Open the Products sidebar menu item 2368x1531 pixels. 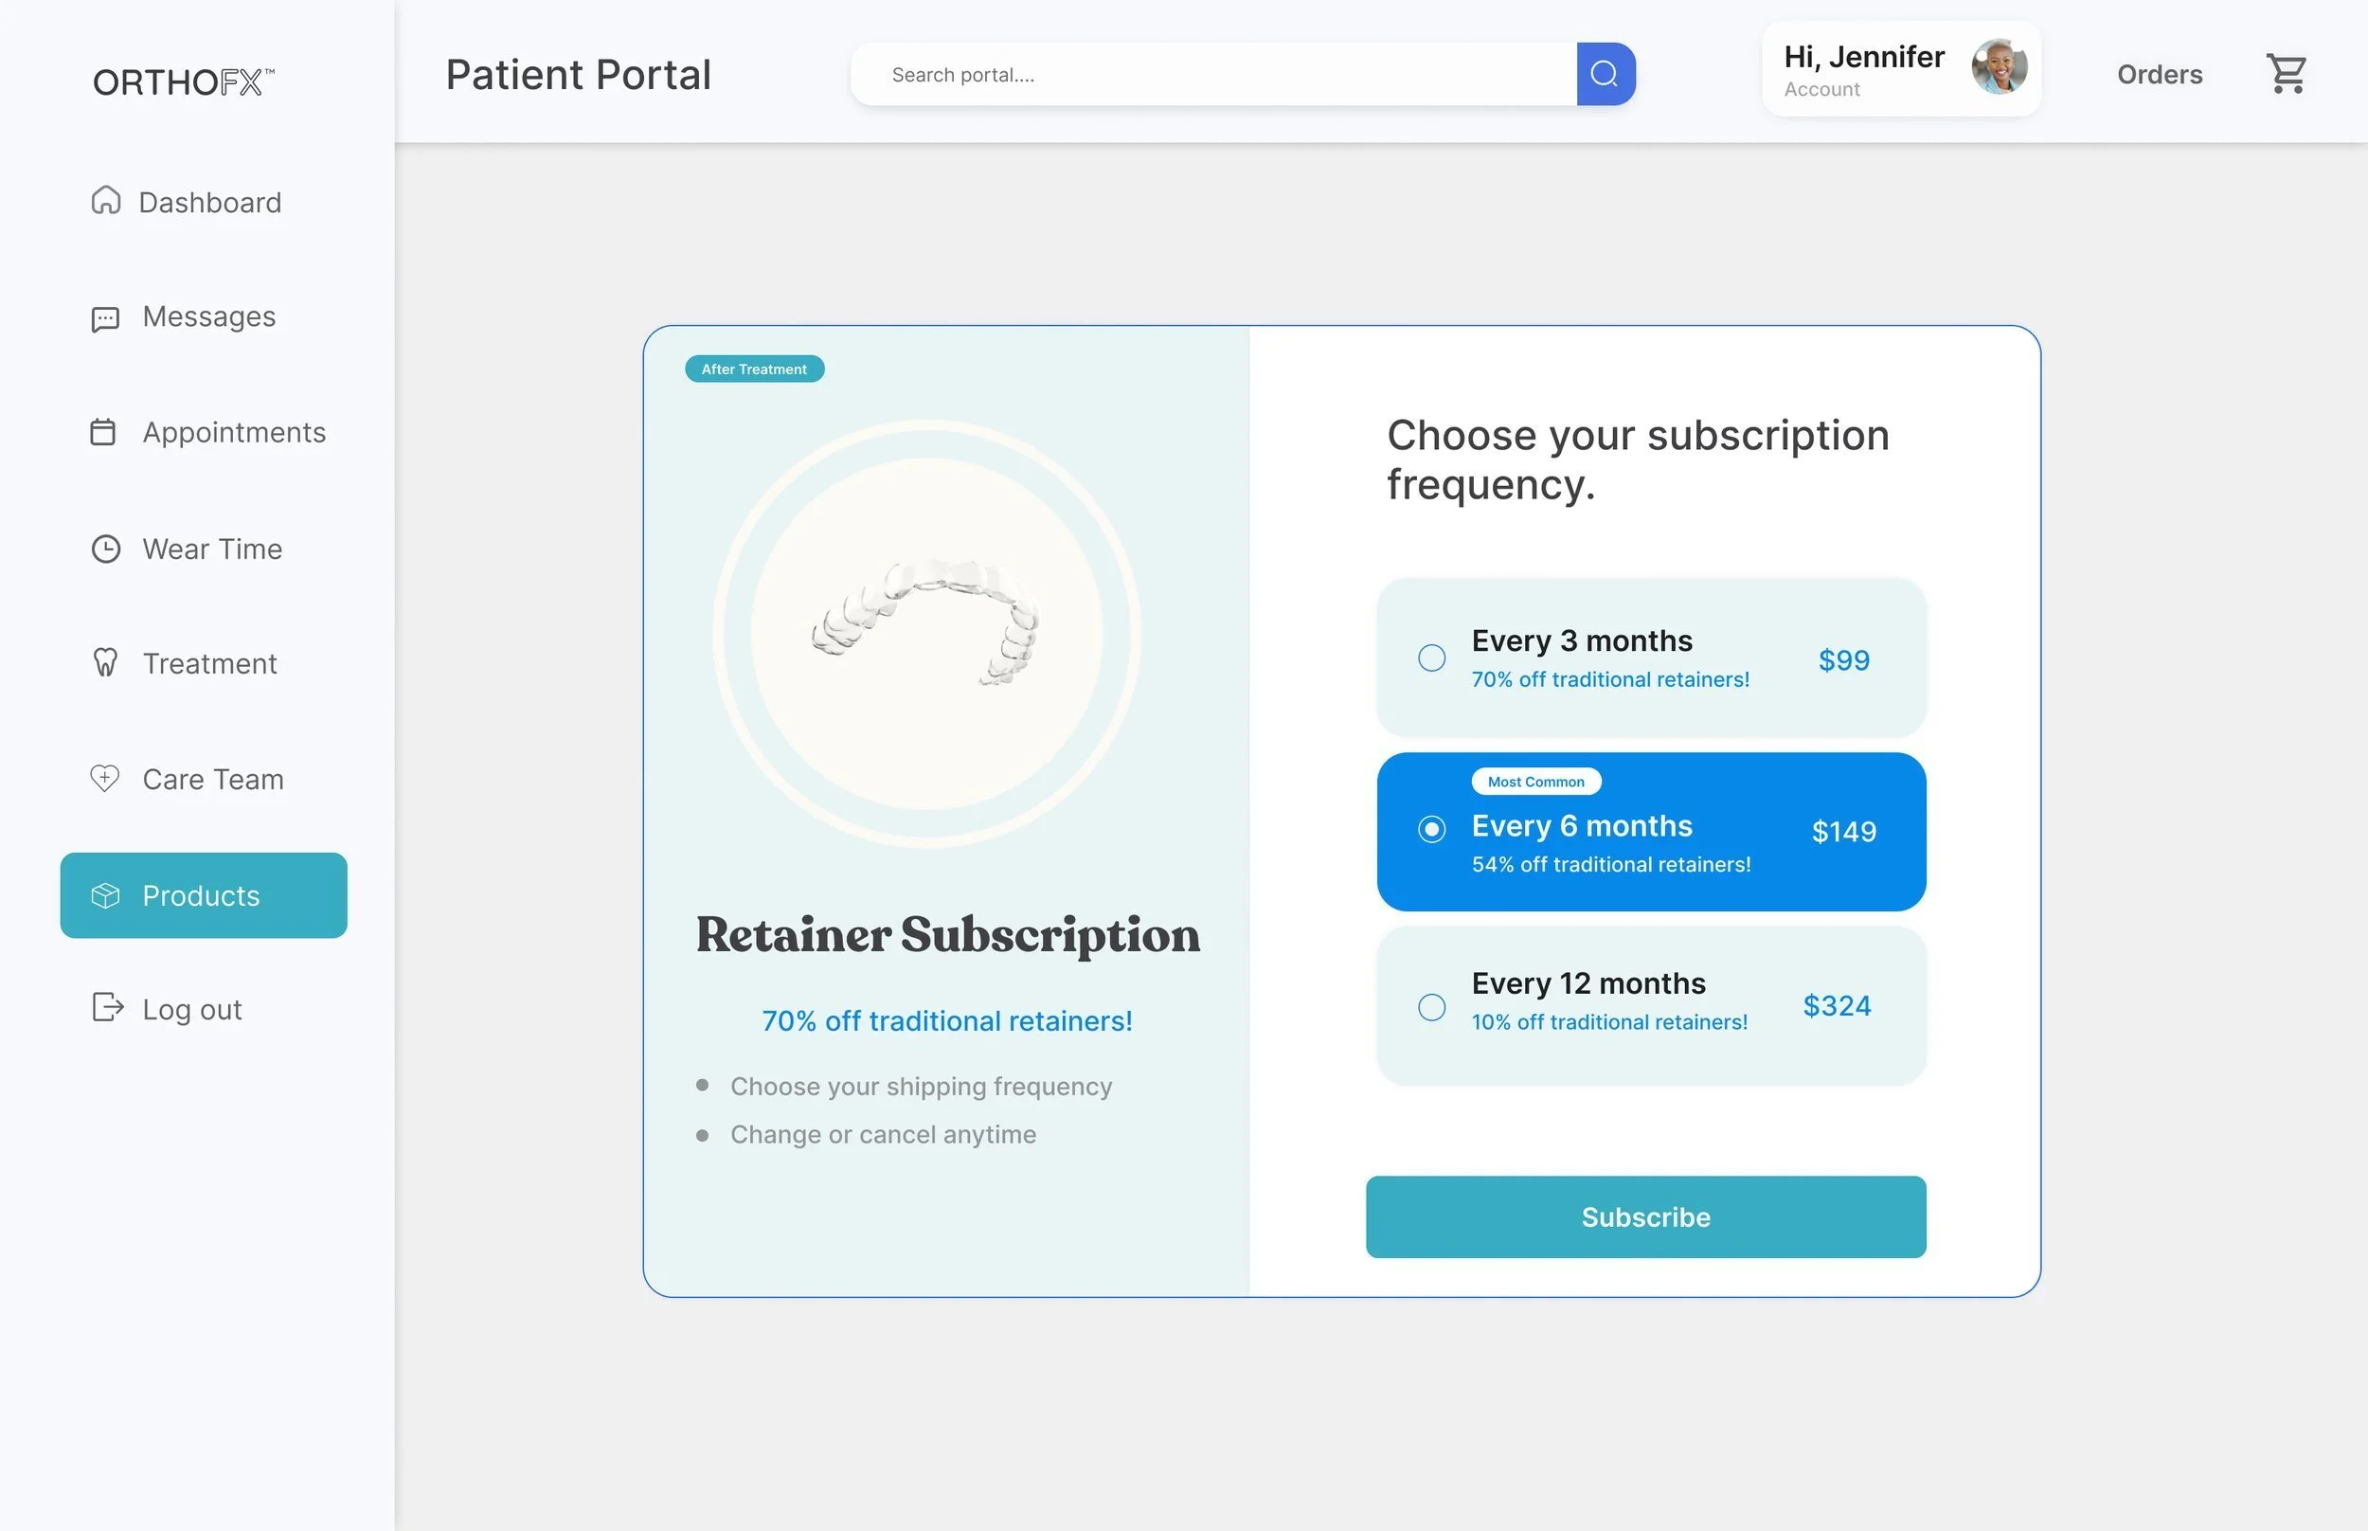pos(204,894)
